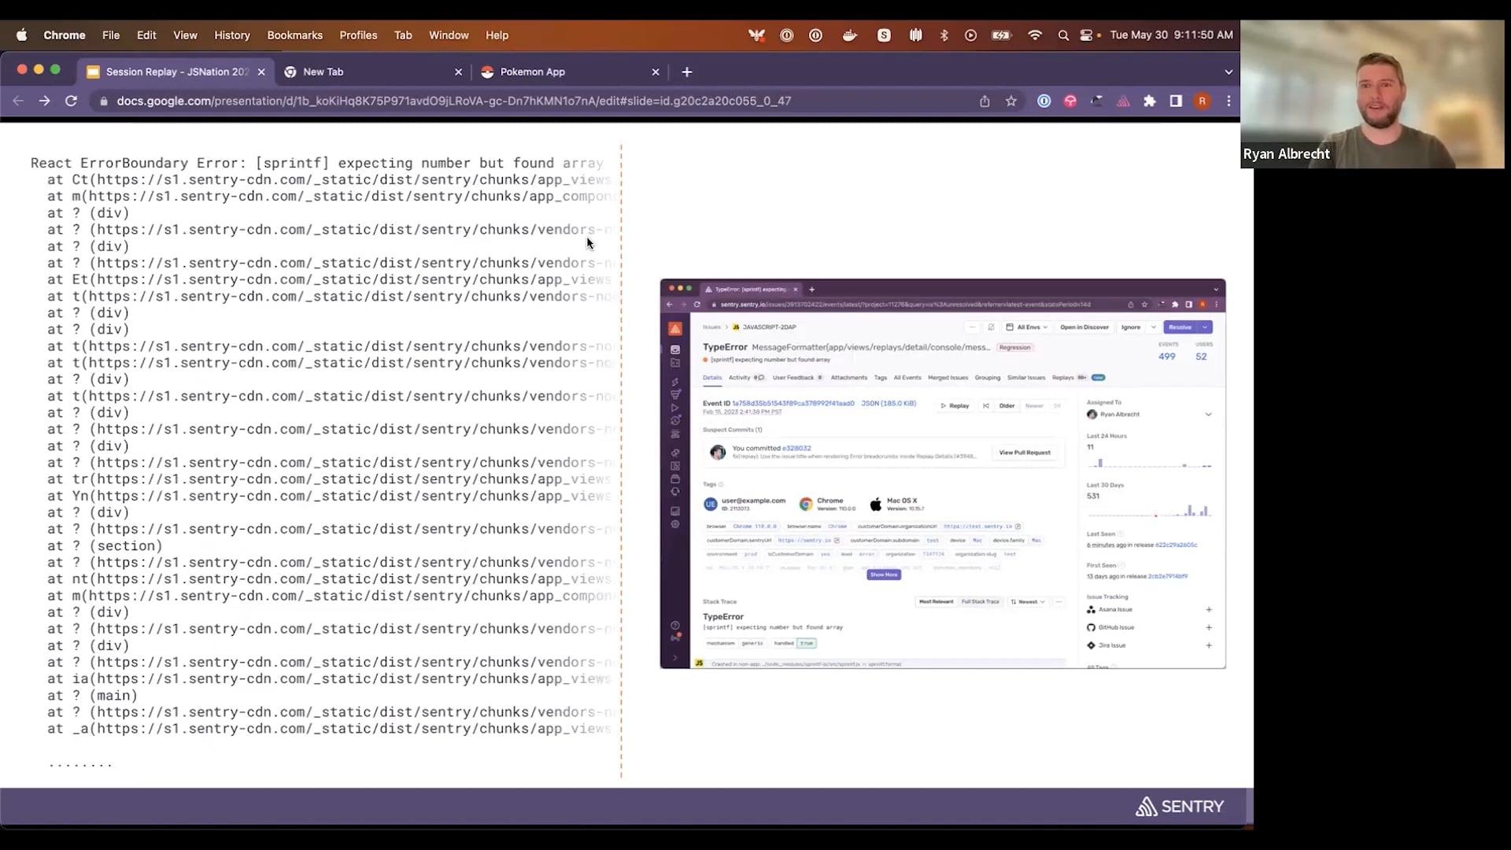Open the Bookmarks menu

294,35
